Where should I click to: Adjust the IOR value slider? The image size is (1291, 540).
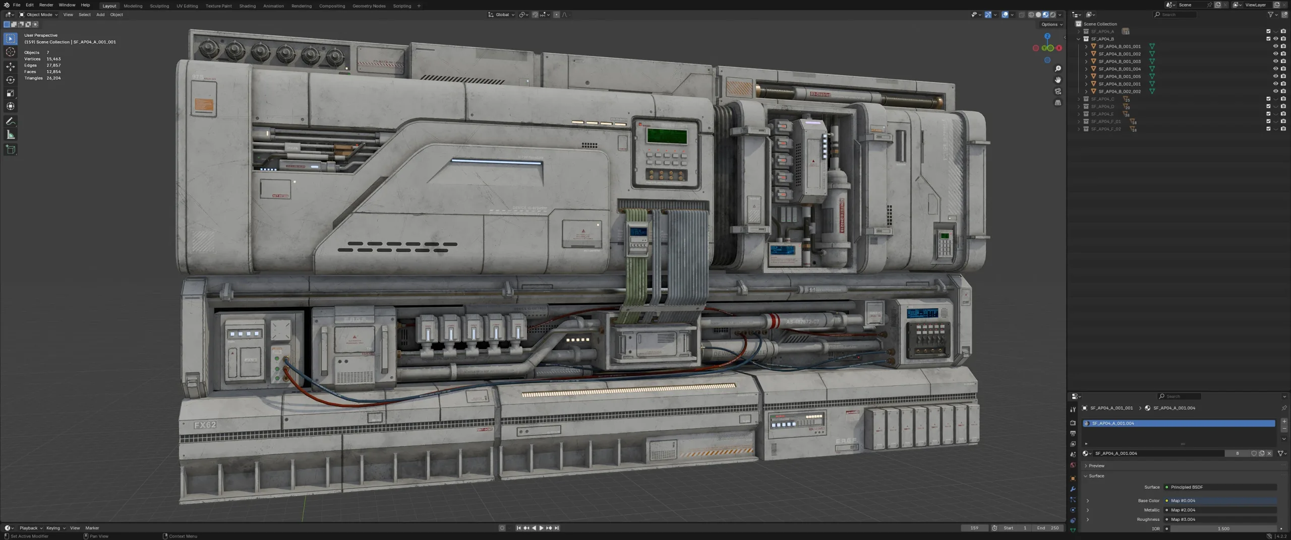coord(1223,529)
